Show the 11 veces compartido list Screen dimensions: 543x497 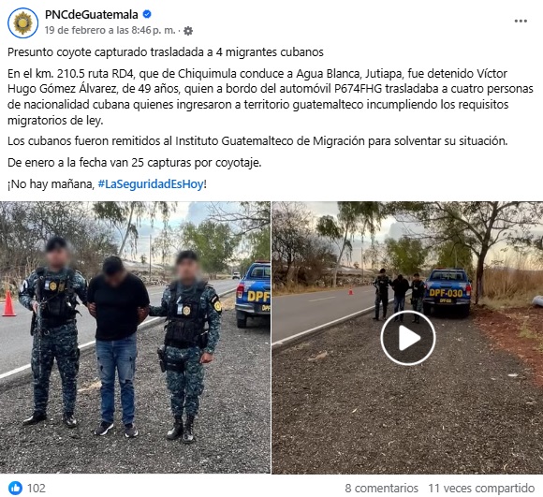click(481, 488)
